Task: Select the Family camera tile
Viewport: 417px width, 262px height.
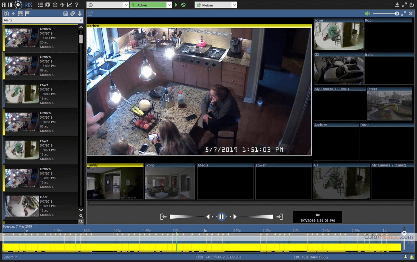Action: click(x=115, y=181)
